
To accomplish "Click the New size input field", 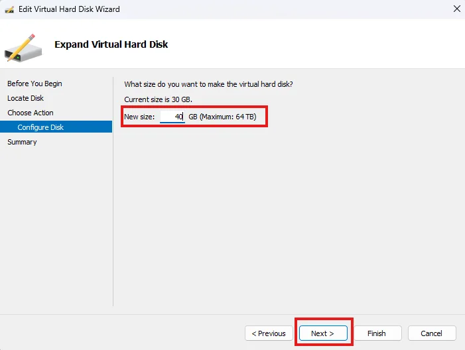I will coord(172,117).
